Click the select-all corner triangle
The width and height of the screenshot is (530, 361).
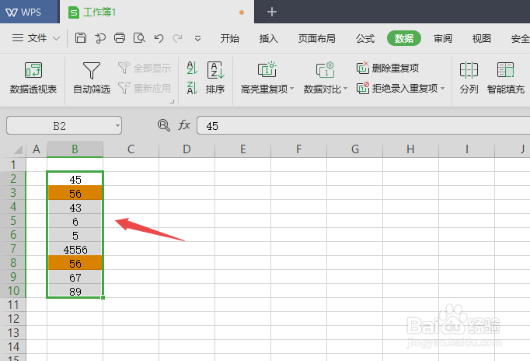click(x=16, y=149)
